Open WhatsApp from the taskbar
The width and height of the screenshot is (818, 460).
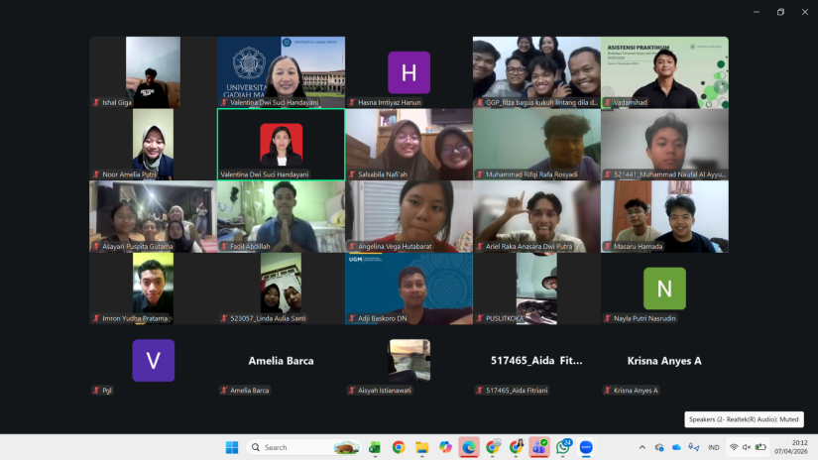point(562,447)
